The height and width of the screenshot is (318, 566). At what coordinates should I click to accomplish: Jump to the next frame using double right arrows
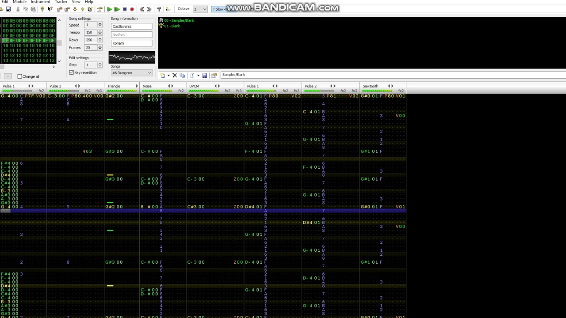pyautogui.click(x=149, y=9)
